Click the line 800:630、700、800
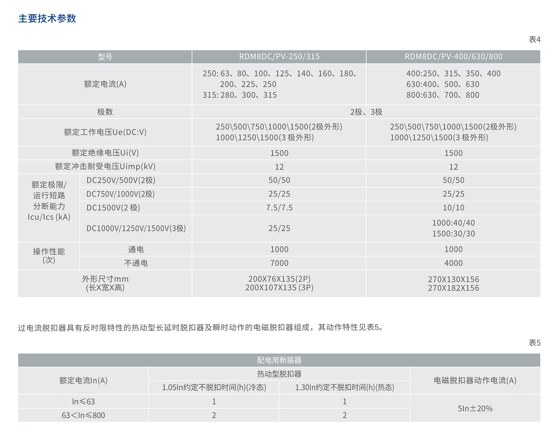Viewport: 558px width, 445px height. [x=443, y=95]
